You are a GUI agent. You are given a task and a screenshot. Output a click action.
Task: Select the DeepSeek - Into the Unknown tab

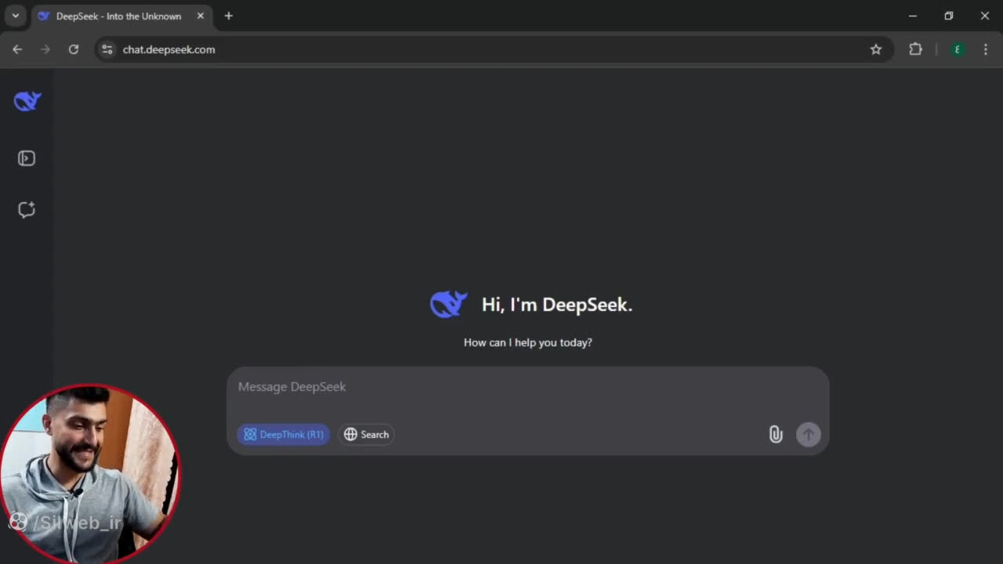[x=121, y=16]
